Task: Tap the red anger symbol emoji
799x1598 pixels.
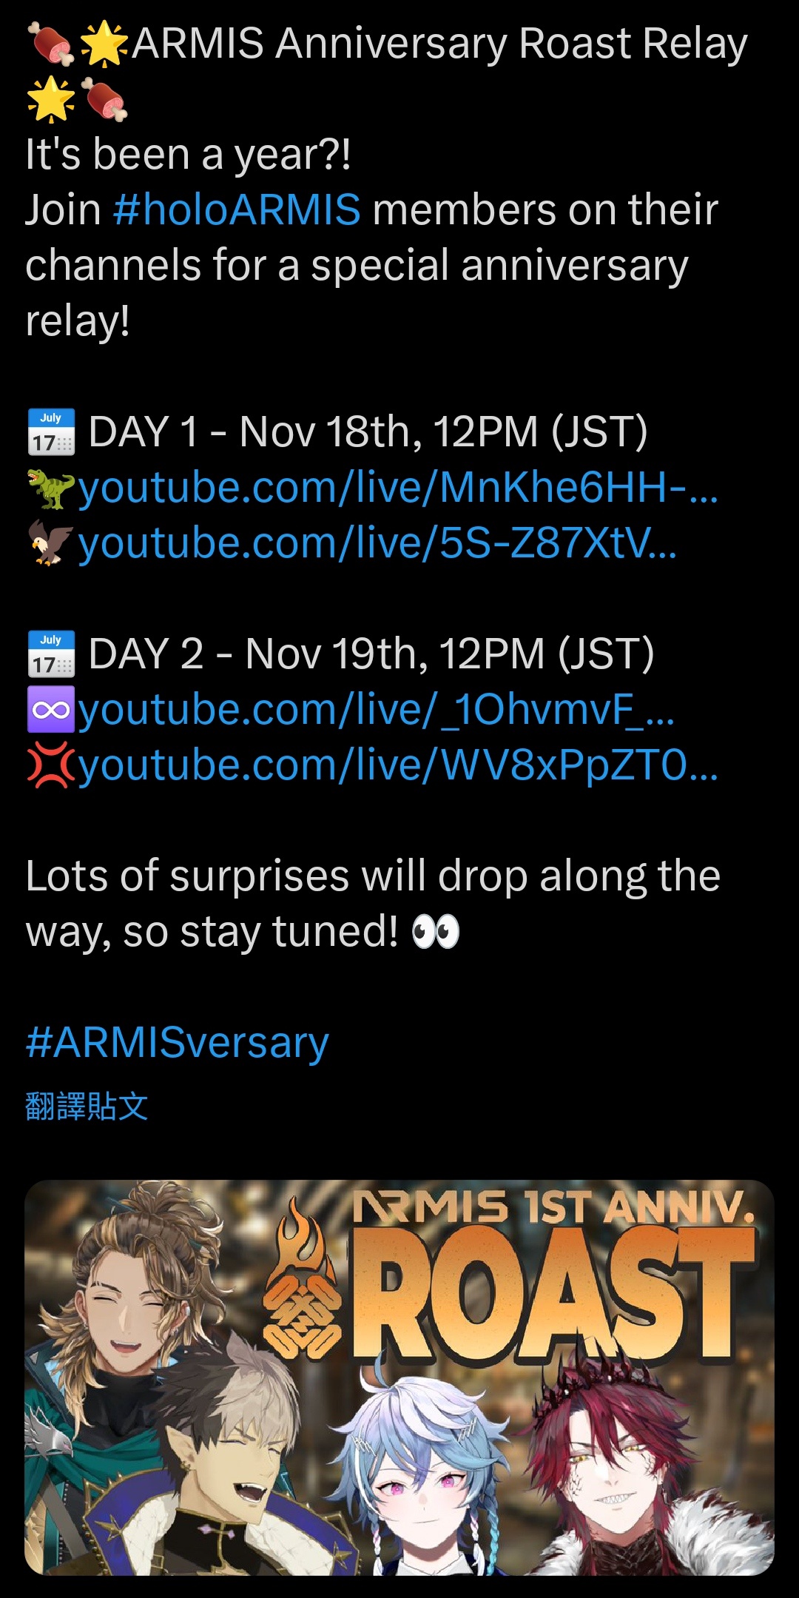Action: click(51, 765)
